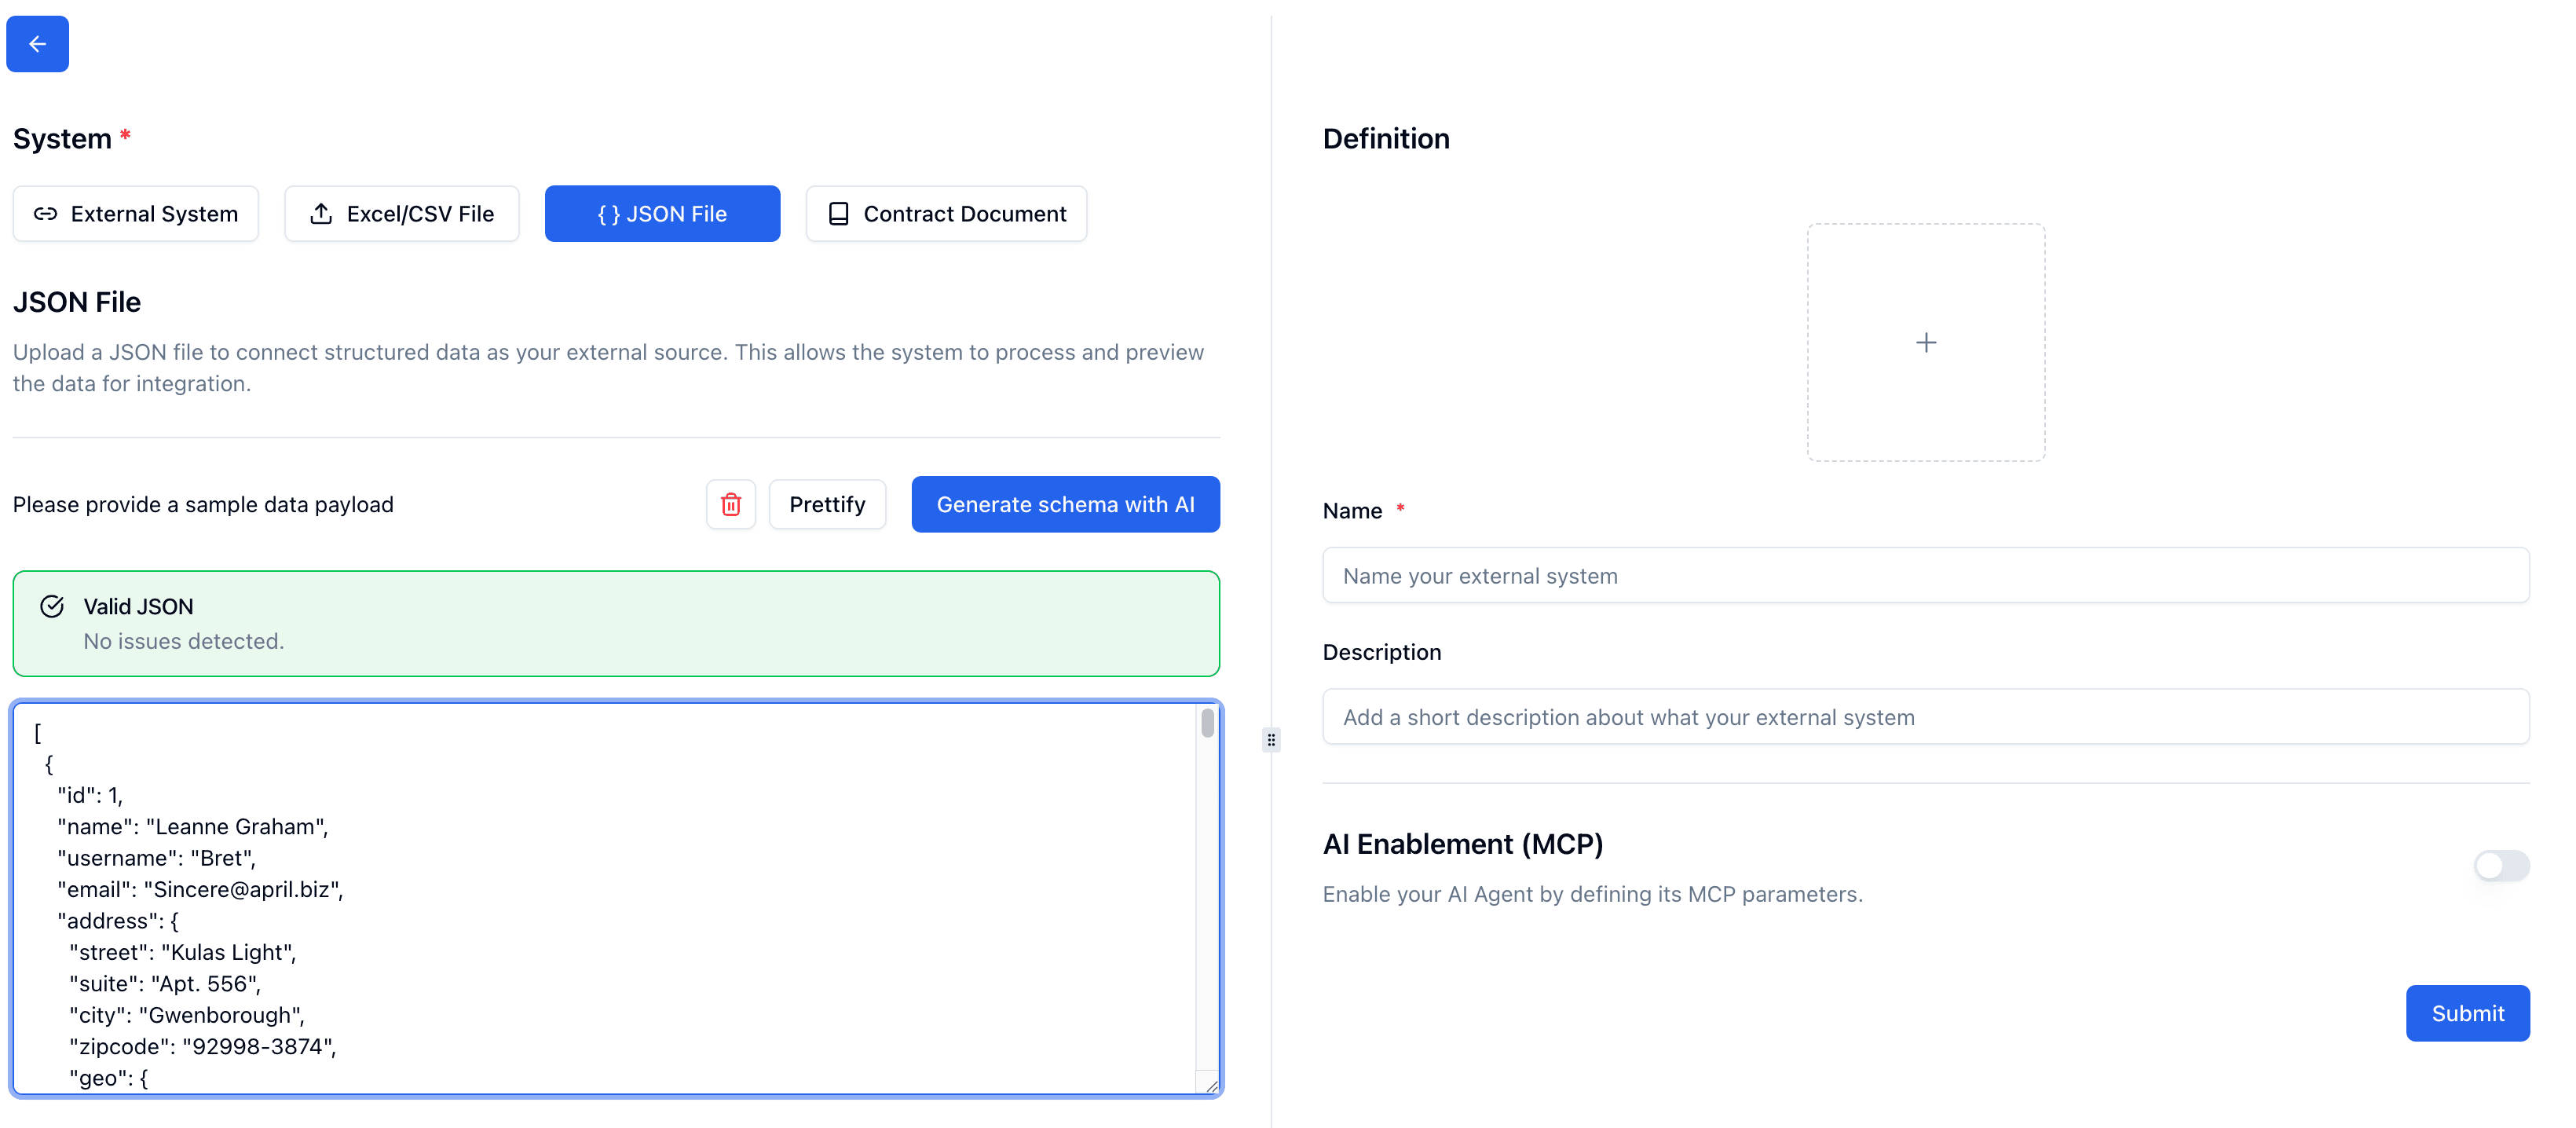Click Generate schema with AI
The image size is (2576, 1128).
(x=1065, y=504)
